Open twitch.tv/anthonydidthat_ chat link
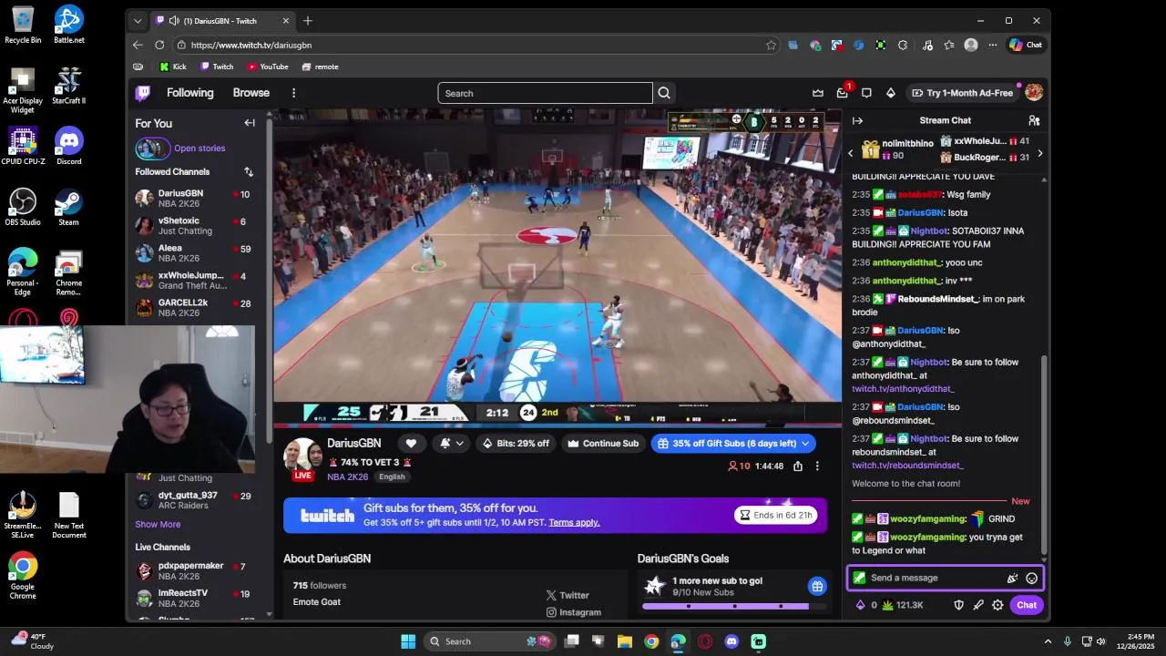Image resolution: width=1166 pixels, height=656 pixels. 903,388
